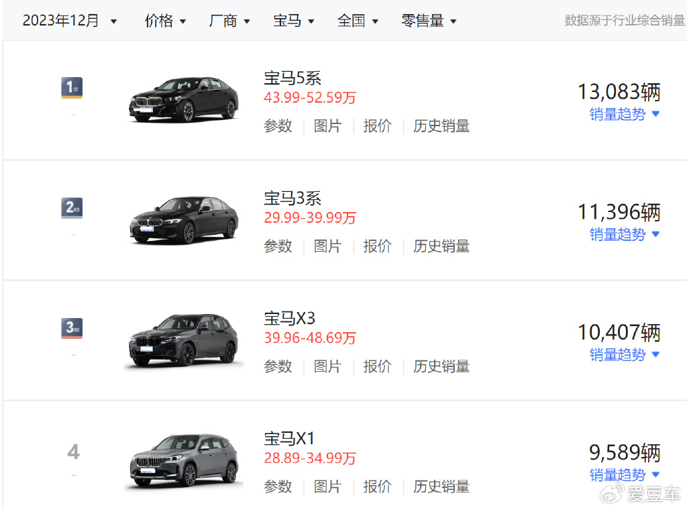The image size is (687, 510).
Task: Open the 宝马 brand dropdown
Action: point(294,21)
